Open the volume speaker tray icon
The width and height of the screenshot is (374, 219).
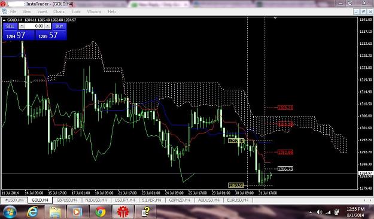pyautogui.click(x=320, y=212)
